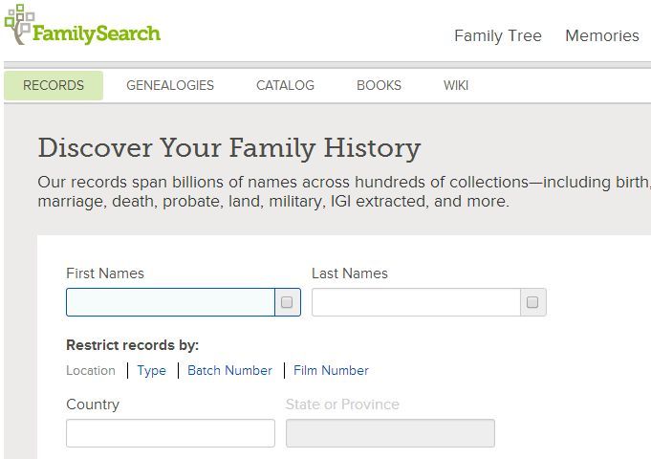Select Location restriction option

[x=91, y=370]
